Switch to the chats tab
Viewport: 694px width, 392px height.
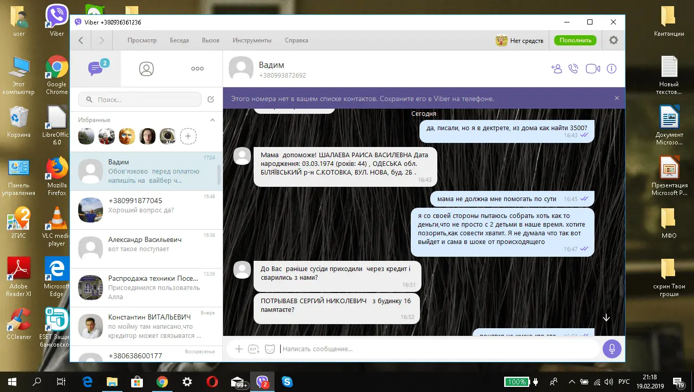coord(95,68)
